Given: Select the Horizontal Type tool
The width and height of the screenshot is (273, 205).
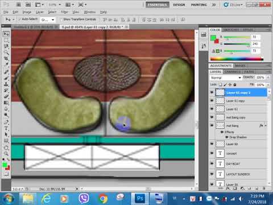Looking at the screenshot, I should [x=6, y=128].
